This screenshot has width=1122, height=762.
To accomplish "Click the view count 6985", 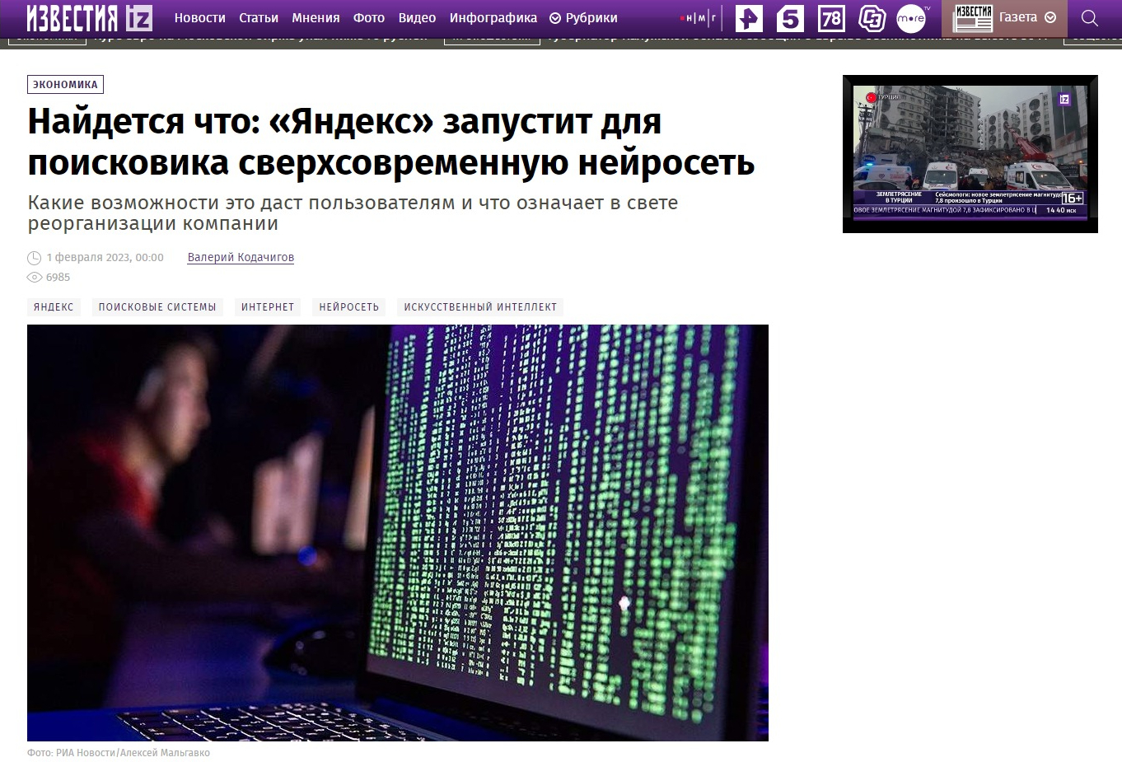I will click(58, 278).
